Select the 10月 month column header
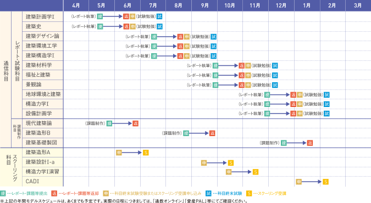Screen dimensions: 371x203 (x=230, y=5)
